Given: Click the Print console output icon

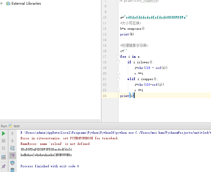Looking at the screenshot, I should pyautogui.click(x=12, y=163).
